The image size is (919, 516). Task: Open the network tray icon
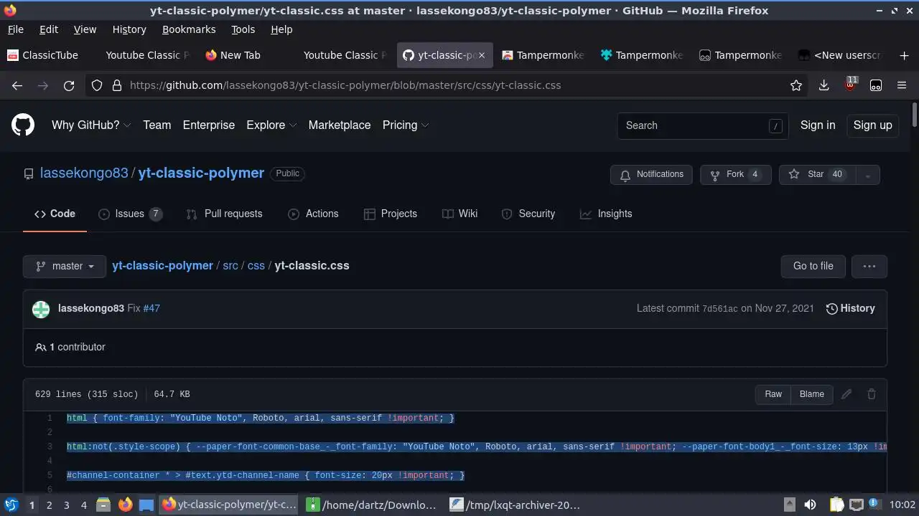[856, 505]
